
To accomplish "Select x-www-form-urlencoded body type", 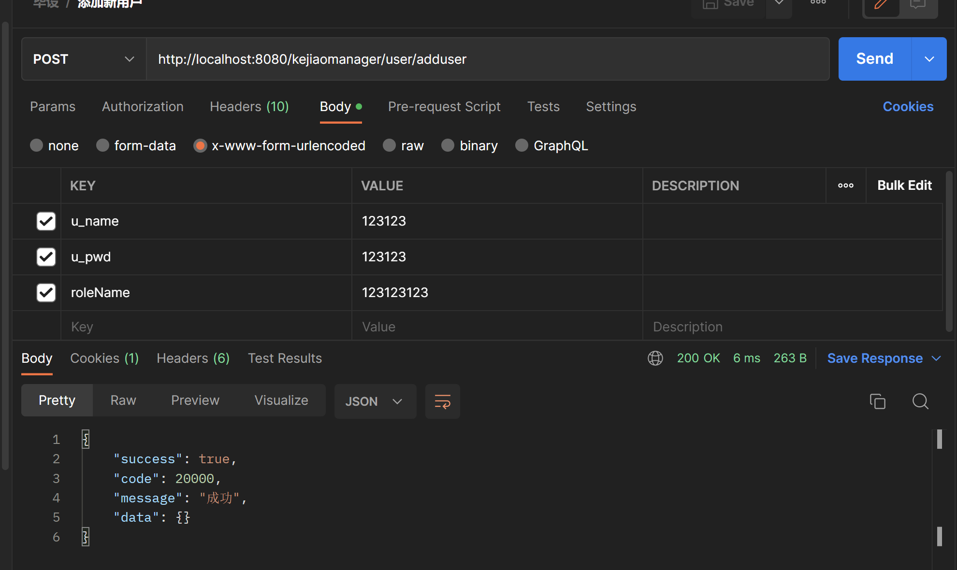I will (279, 145).
